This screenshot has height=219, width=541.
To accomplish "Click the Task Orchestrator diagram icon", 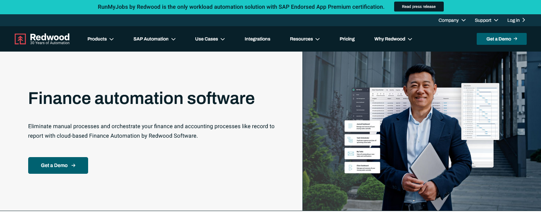I will point(350,140).
